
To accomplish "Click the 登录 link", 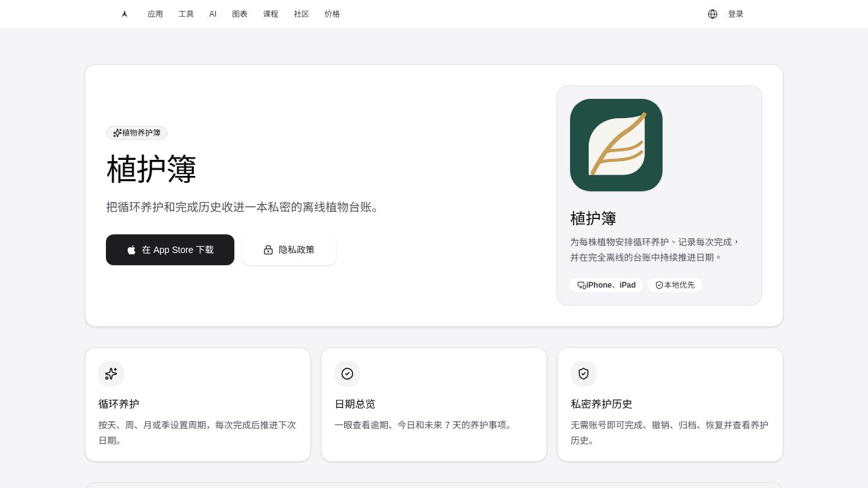I will click(736, 14).
